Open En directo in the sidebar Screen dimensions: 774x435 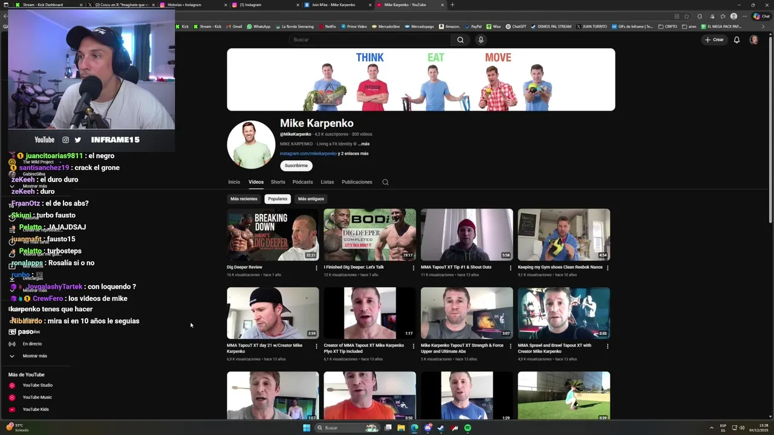click(x=31, y=344)
